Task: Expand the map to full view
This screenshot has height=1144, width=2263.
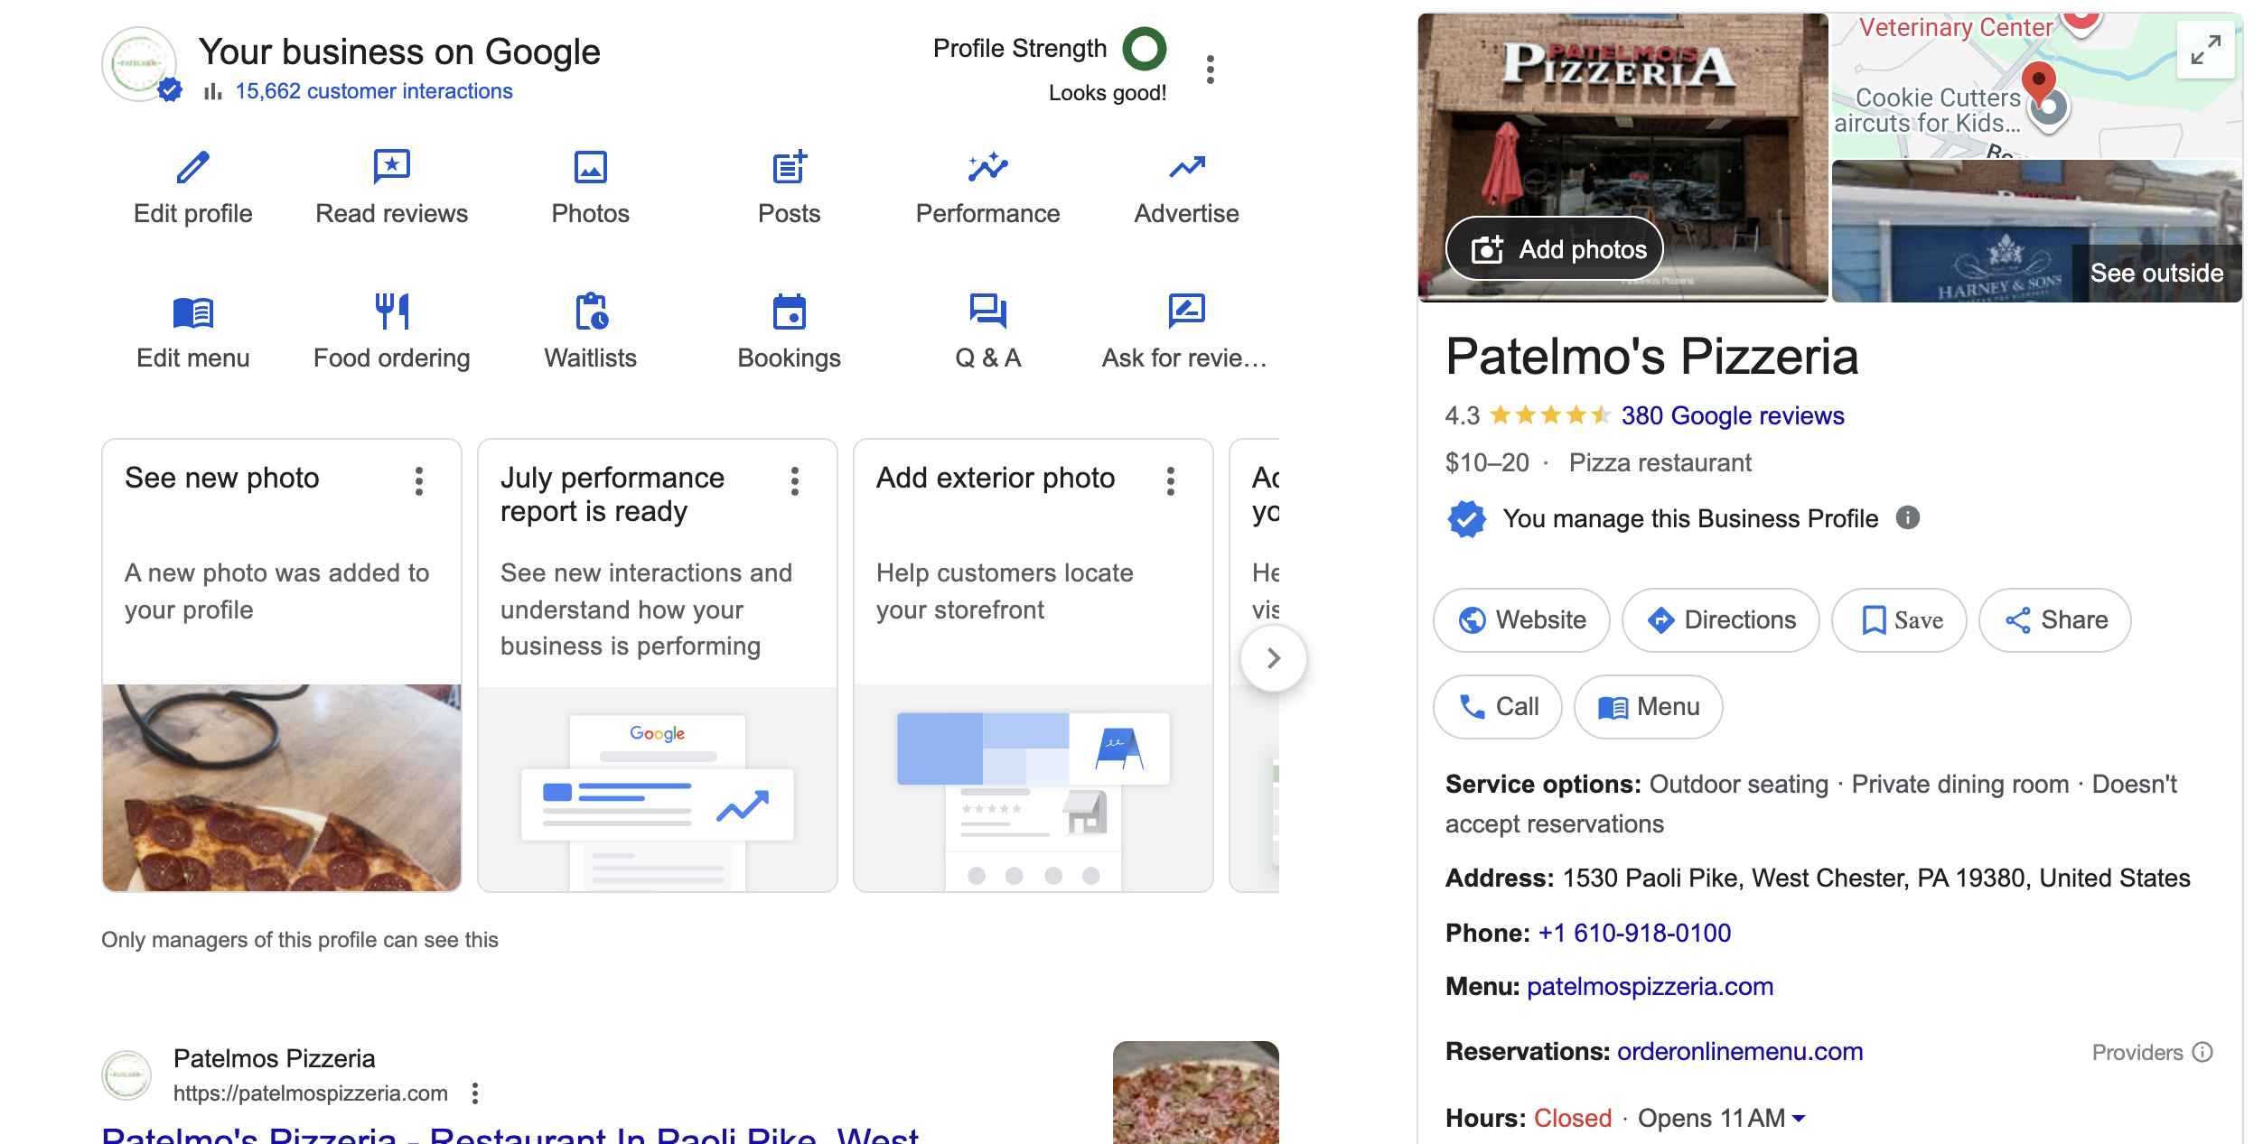Action: 2205,50
